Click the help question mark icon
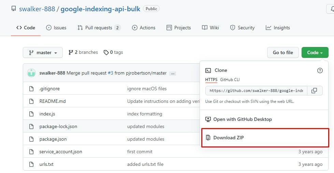Image resolution: width=334 pixels, height=173 pixels. (x=320, y=70)
